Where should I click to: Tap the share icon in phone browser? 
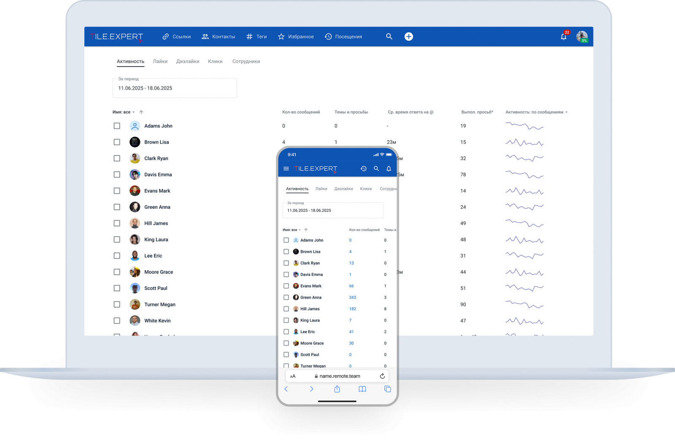point(337,389)
